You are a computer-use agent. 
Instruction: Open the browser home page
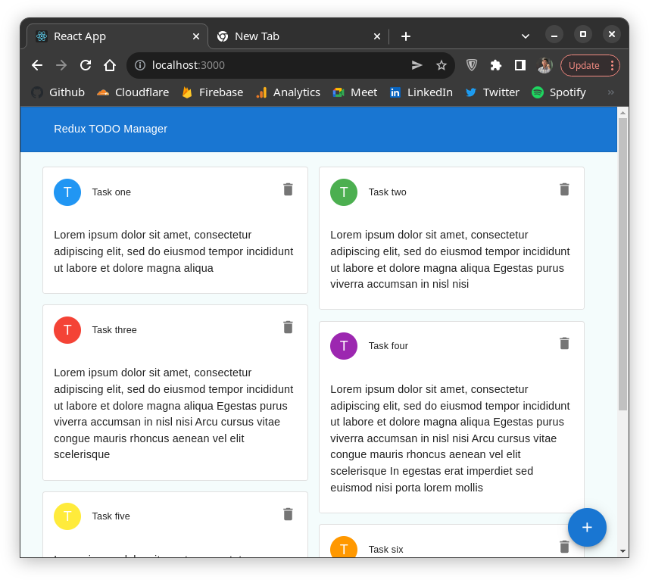[x=110, y=65]
